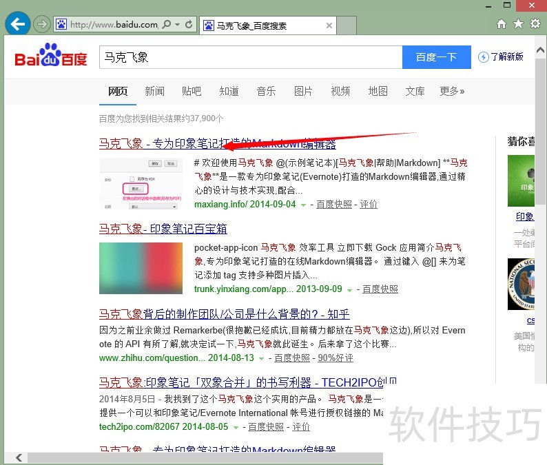This screenshot has height=465, width=547.
Task: Click the vertical scrollbar up arrow
Action: pos(540,51)
